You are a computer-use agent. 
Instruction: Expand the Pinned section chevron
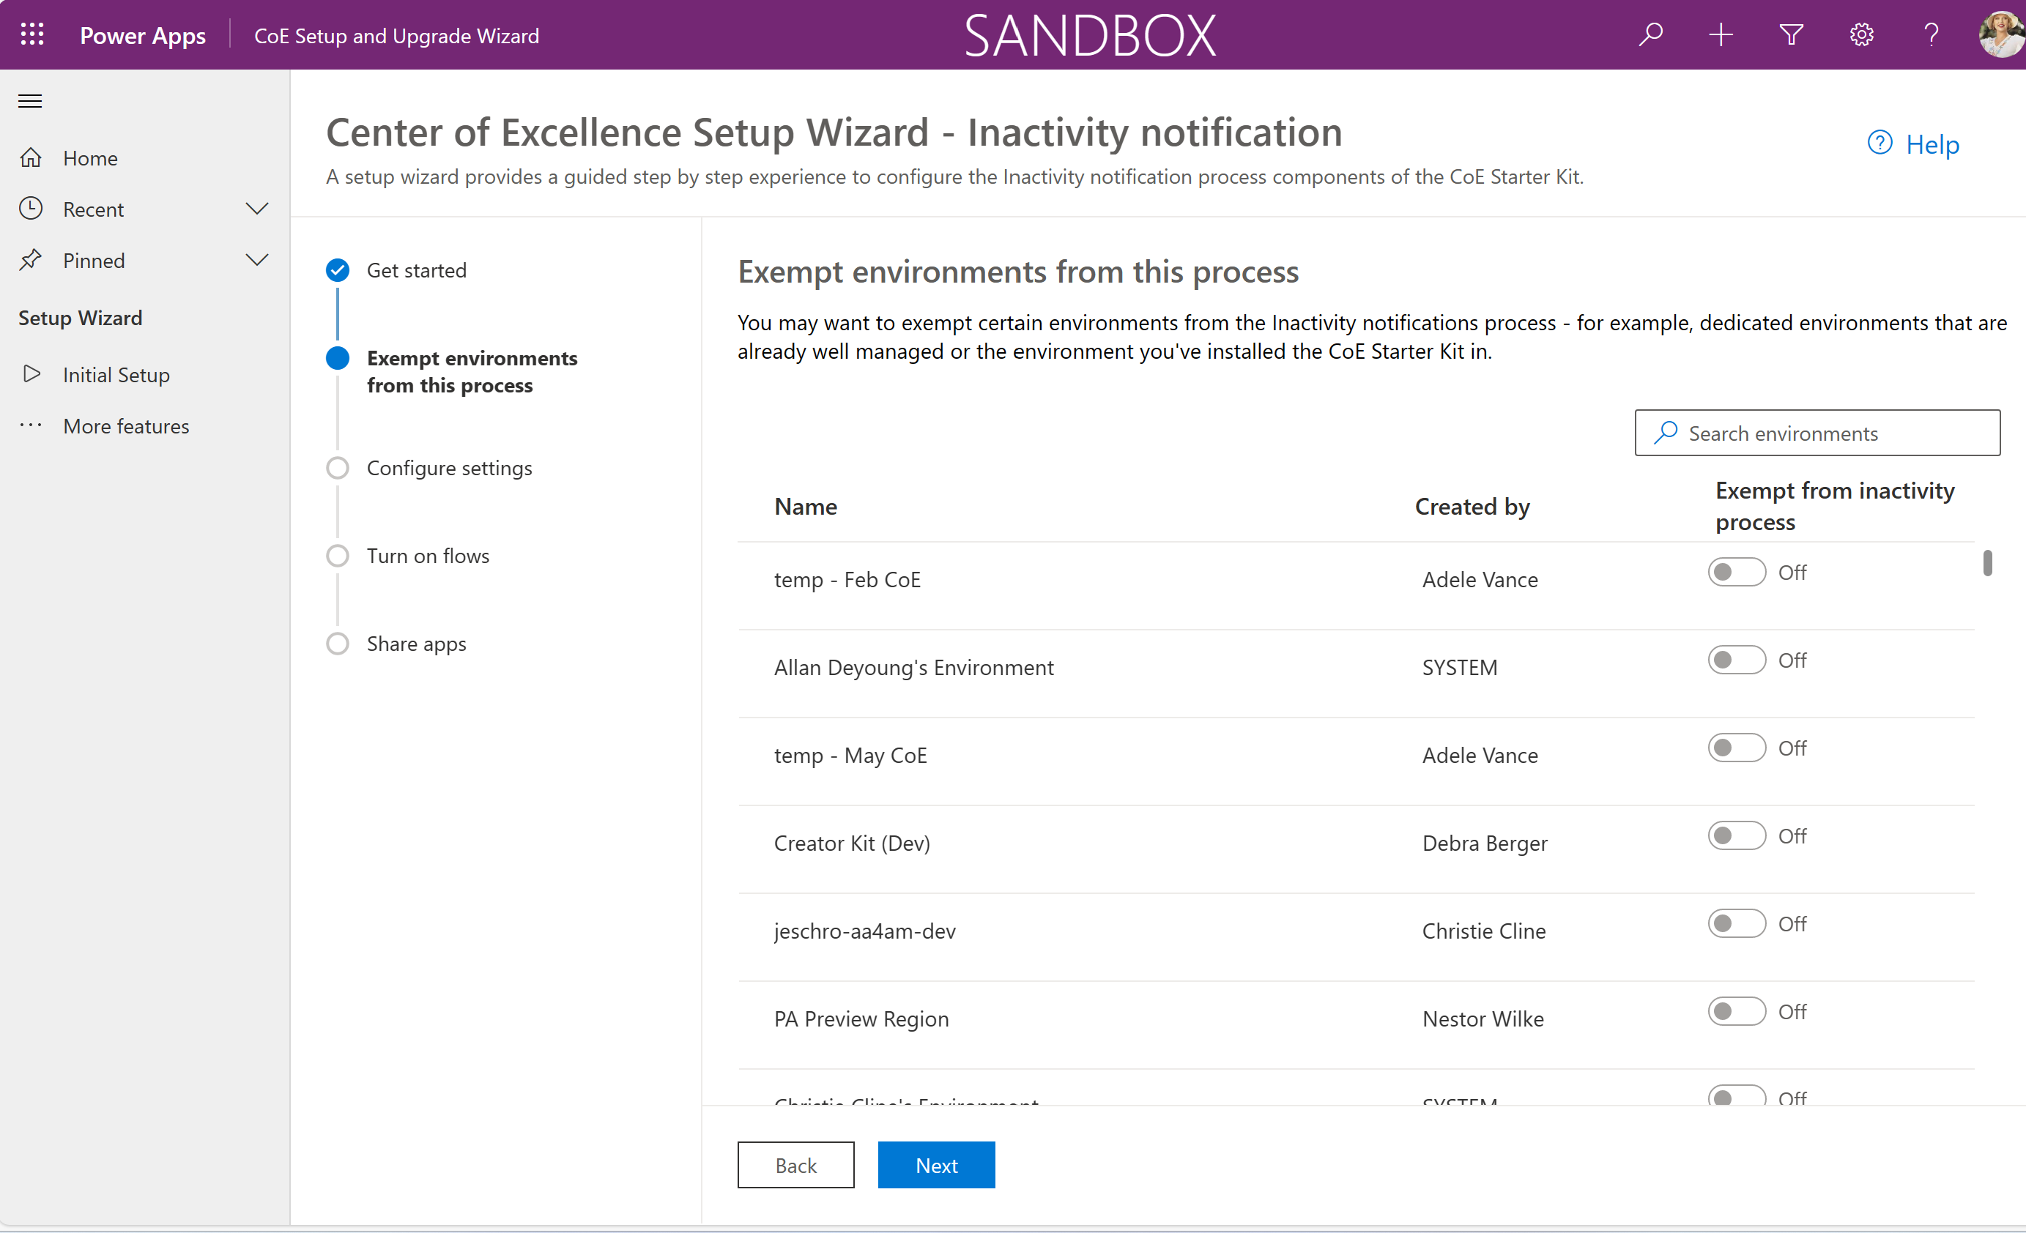click(256, 261)
